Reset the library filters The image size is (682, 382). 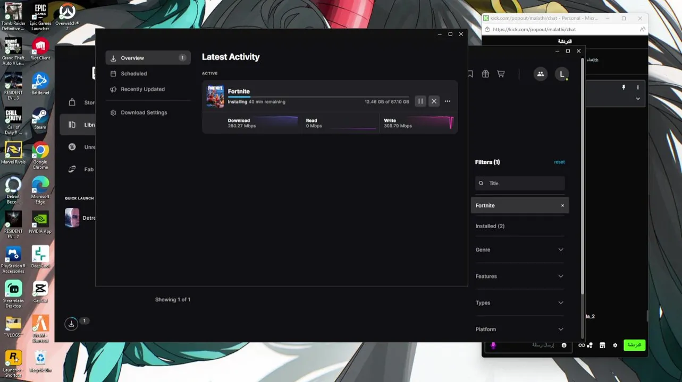click(x=559, y=162)
